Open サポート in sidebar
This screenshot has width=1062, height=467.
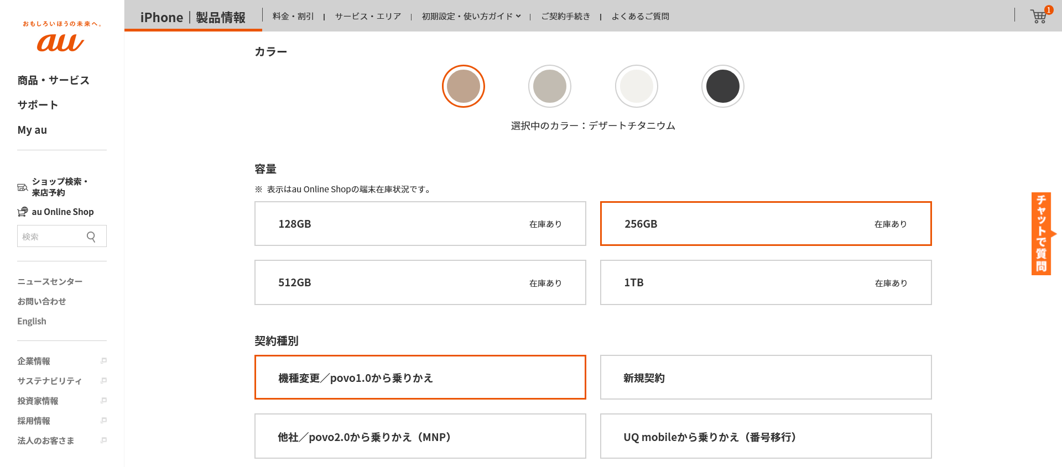click(38, 105)
